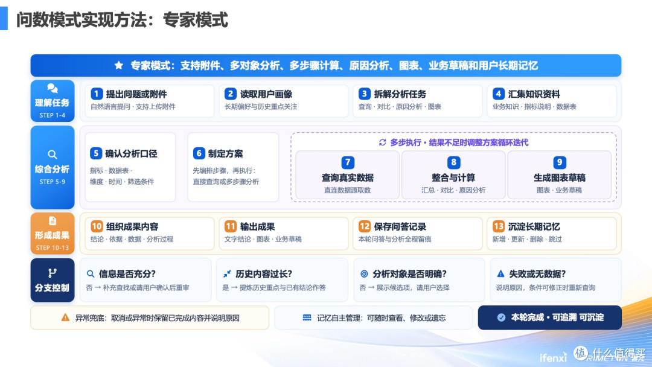Screen dimensions: 652x367
Task: Click the chat bubbles icon above 理解任务
Action: 53,88
